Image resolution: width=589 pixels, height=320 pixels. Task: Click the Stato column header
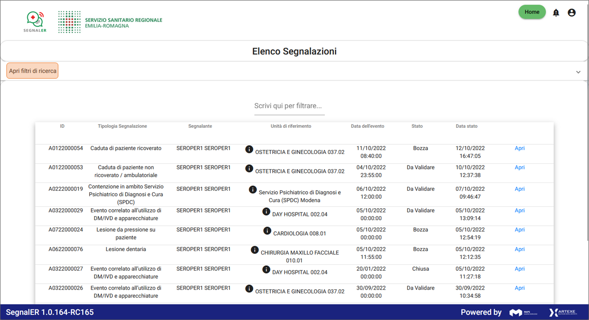pyautogui.click(x=417, y=126)
